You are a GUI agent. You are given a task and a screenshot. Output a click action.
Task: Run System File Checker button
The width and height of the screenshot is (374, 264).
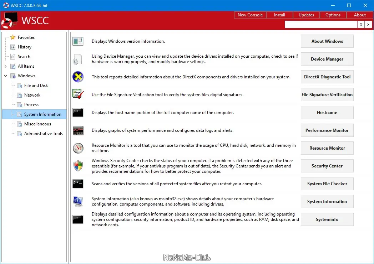point(327,184)
